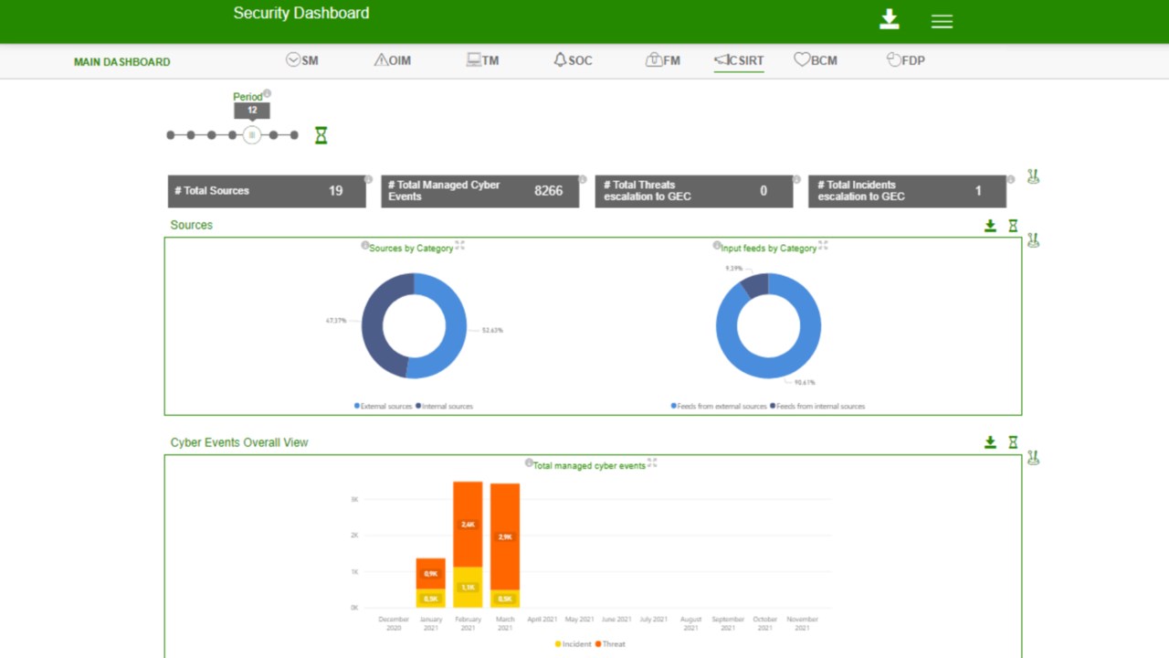Viewport: 1169px width, 658px height.
Task: Click the Sources section heading
Action: [x=191, y=225]
